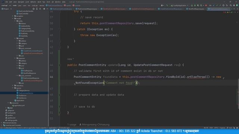Show Git history clock icon
The height and width of the screenshot is (134, 239).
click(223, 6)
